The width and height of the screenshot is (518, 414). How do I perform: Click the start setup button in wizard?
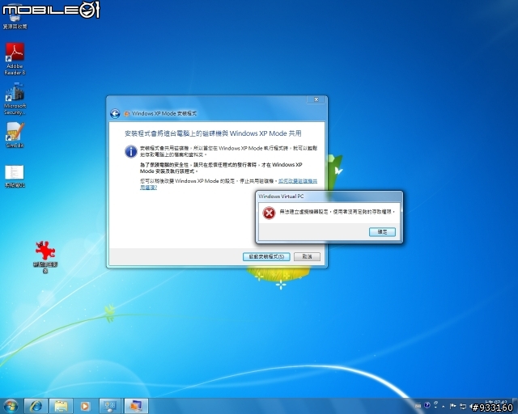[266, 256]
